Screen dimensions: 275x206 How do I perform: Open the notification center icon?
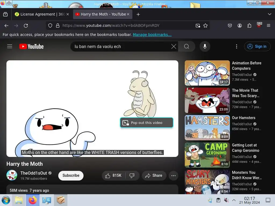(x=268, y=200)
